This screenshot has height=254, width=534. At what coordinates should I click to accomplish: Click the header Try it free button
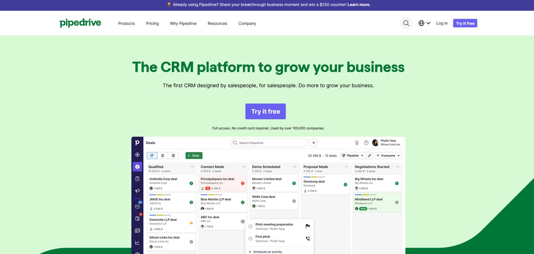pyautogui.click(x=465, y=23)
